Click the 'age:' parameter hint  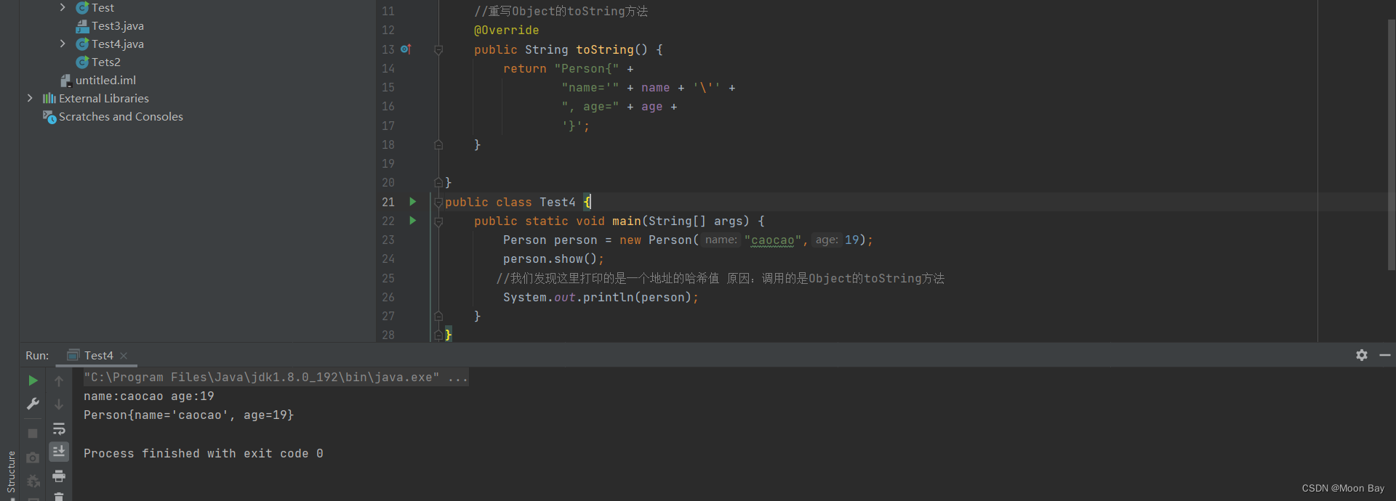826,240
